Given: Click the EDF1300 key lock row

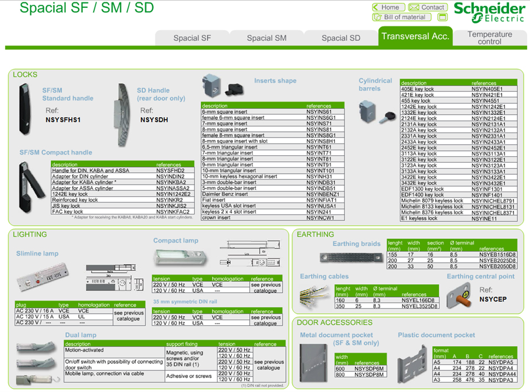Looking at the screenshot, I should coord(459,189).
